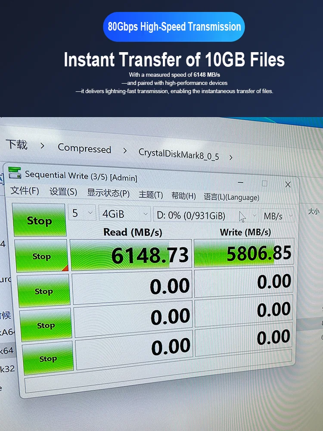The image size is (323, 431).
Task: Open the 主题(T) menu
Action: click(x=151, y=195)
